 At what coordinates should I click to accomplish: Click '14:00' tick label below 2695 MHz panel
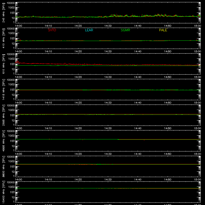click(18, 128)
